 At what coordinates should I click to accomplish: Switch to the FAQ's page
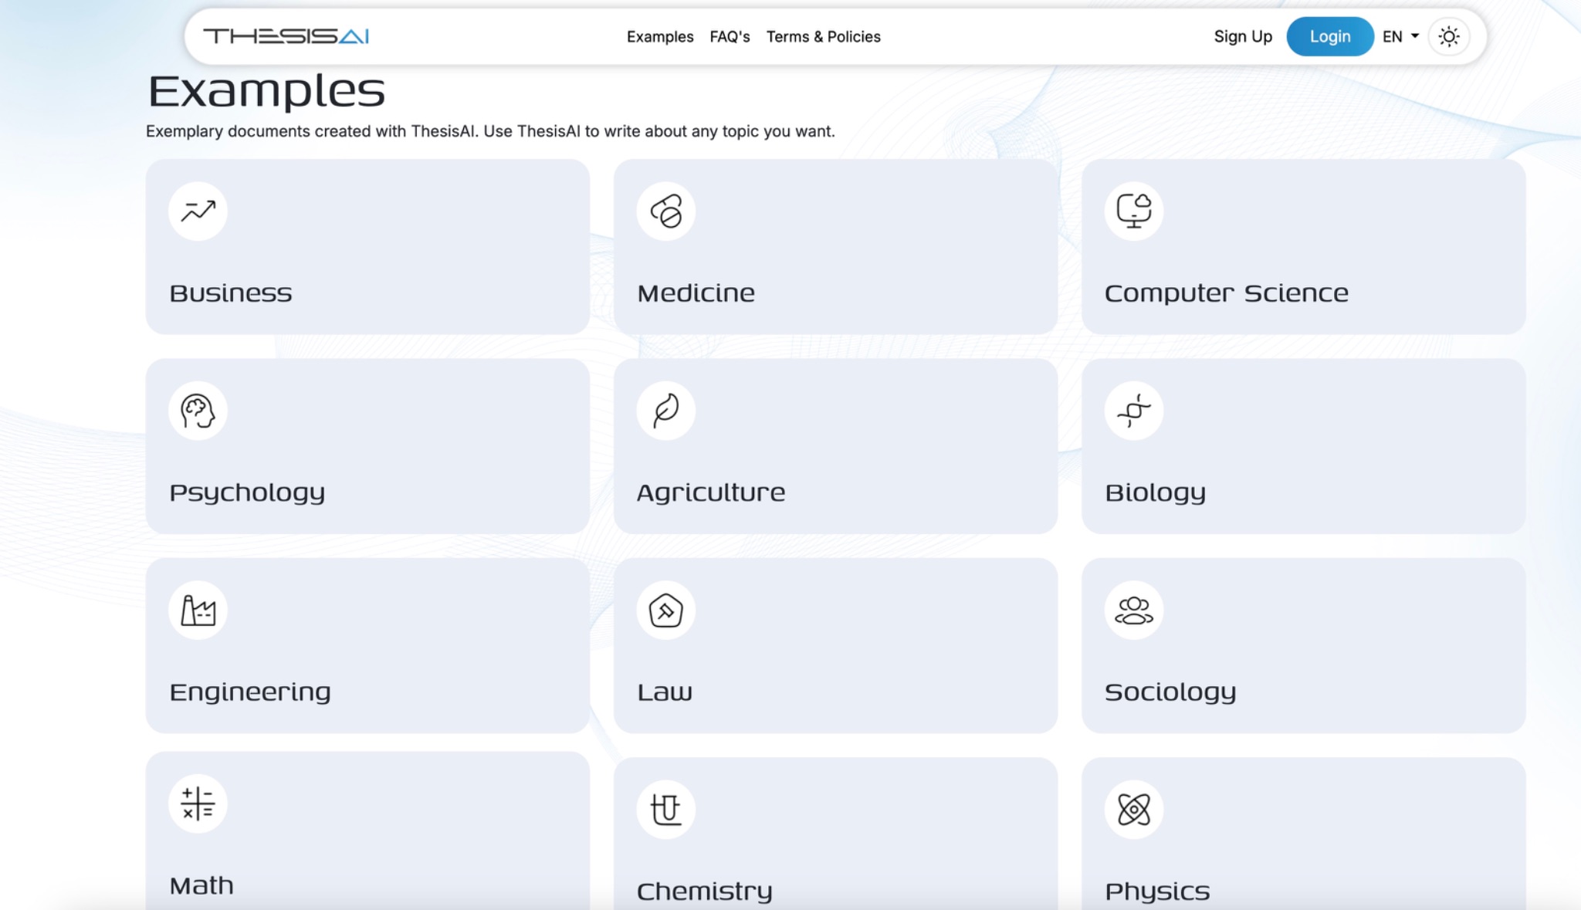[729, 36]
